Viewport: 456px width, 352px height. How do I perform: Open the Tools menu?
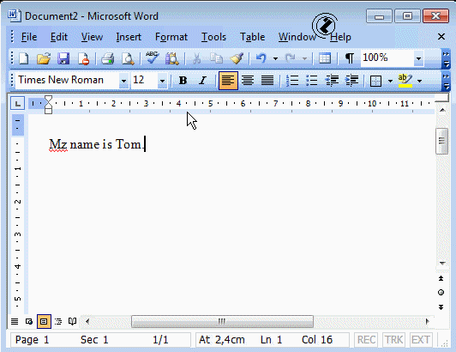point(213,37)
